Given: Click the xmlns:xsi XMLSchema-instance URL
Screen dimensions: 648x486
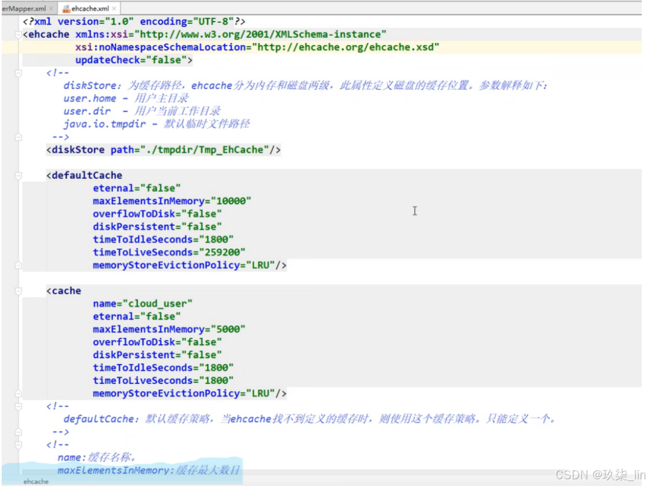Looking at the screenshot, I should pos(260,34).
